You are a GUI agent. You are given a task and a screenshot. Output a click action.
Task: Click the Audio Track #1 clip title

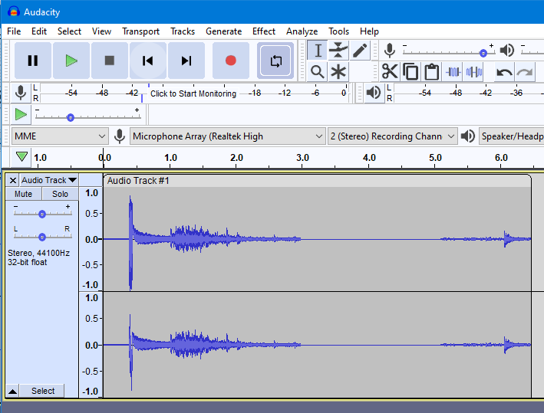click(138, 181)
